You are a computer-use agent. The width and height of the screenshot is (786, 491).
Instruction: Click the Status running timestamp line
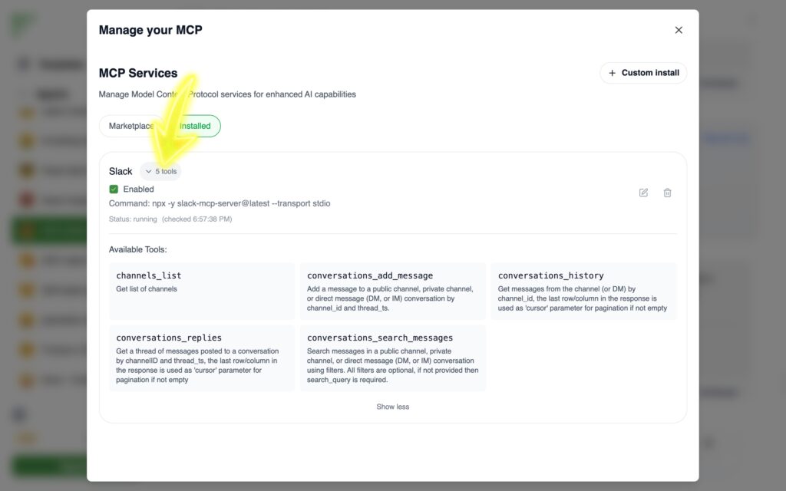tap(170, 219)
